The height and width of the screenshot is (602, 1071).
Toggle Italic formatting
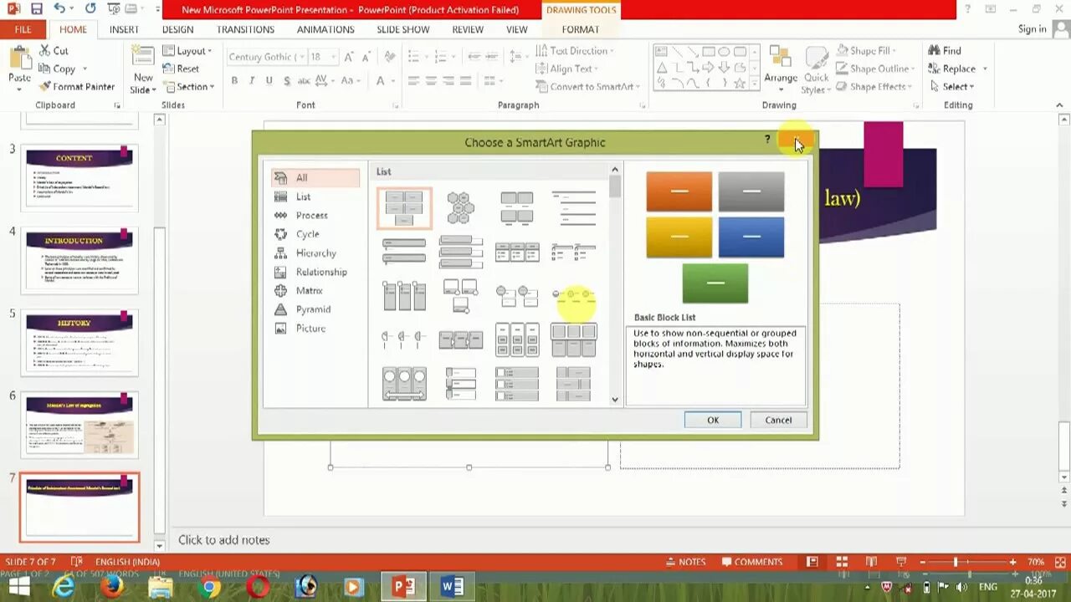252,81
